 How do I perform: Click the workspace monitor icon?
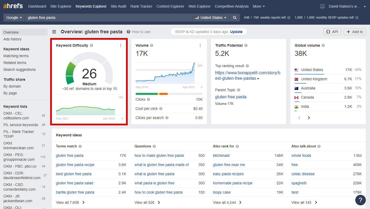point(322,6)
